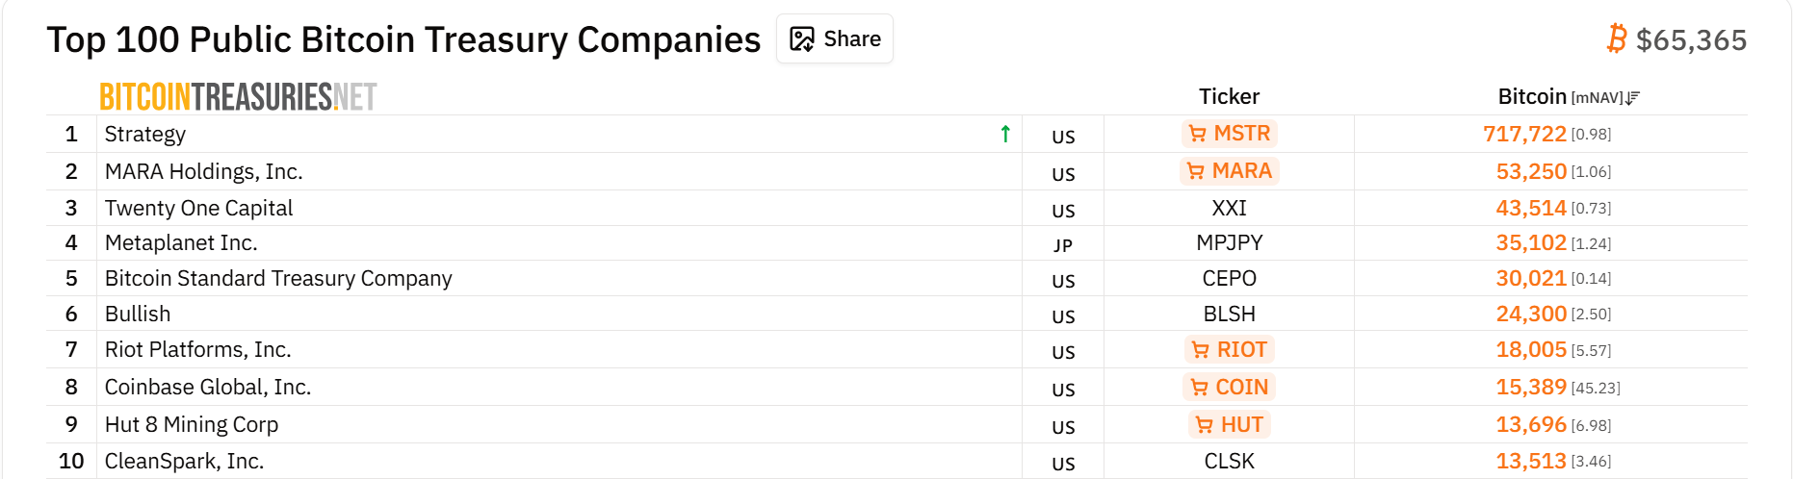The image size is (1793, 479).
Task: Open MARA Holdings, Inc. company page
Action: click(203, 171)
